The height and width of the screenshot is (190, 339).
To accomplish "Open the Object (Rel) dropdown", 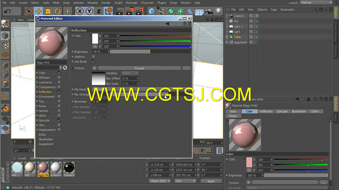I will click(x=160, y=181).
